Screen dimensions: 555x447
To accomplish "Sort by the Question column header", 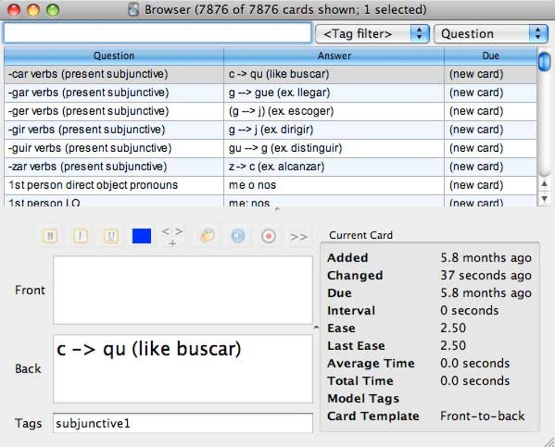I will click(114, 55).
